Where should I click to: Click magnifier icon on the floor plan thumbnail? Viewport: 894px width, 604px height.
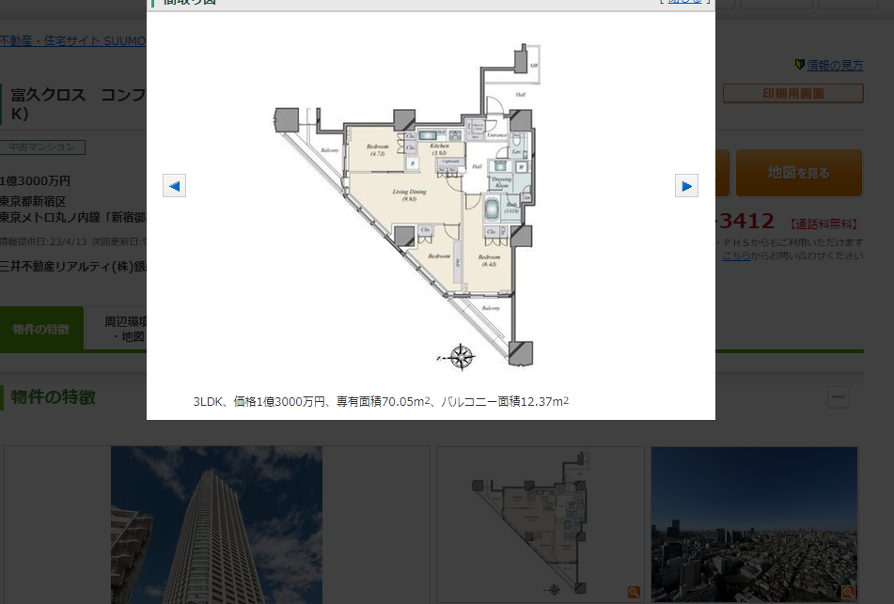click(x=634, y=592)
